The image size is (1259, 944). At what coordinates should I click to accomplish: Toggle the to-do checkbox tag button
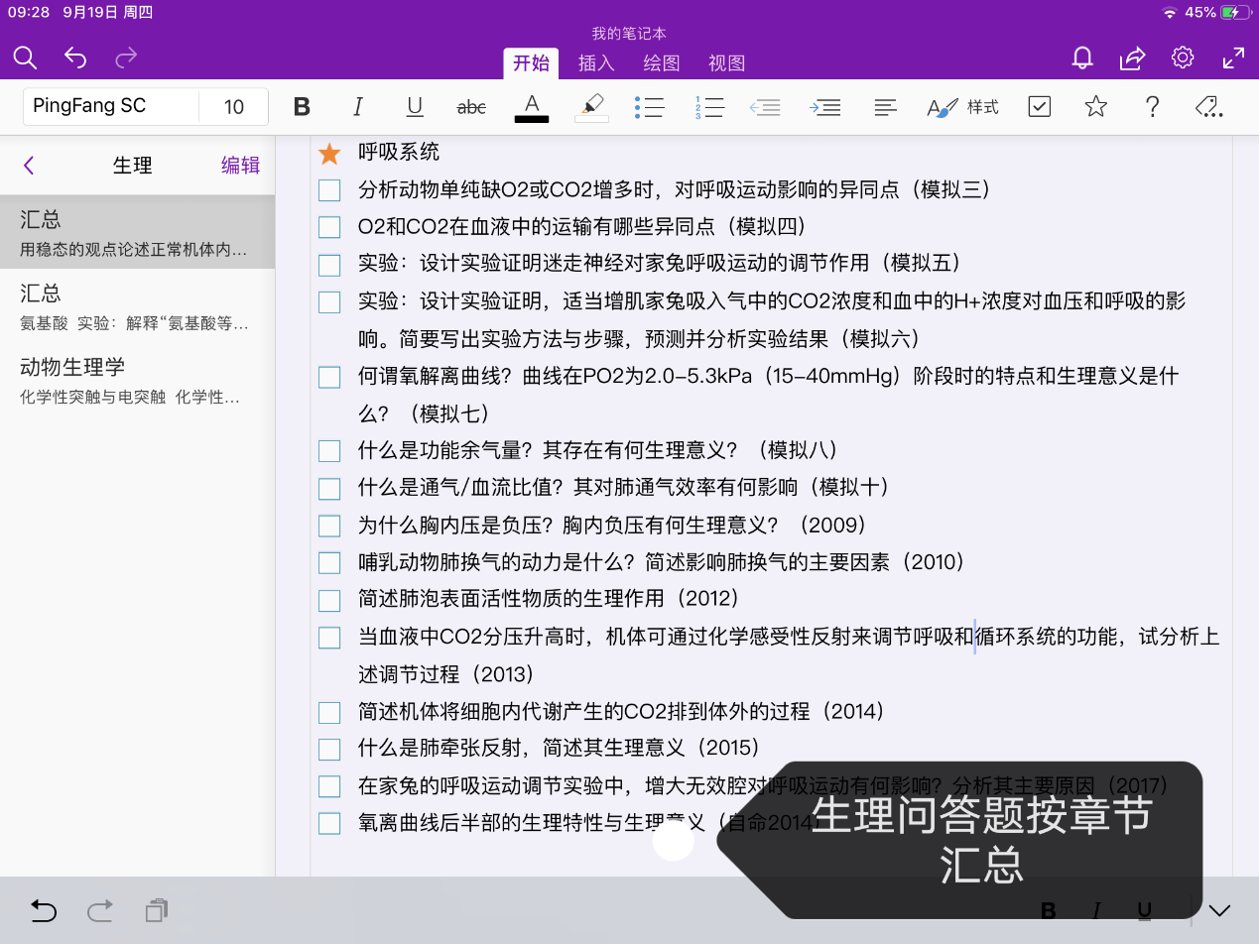coord(1039,107)
